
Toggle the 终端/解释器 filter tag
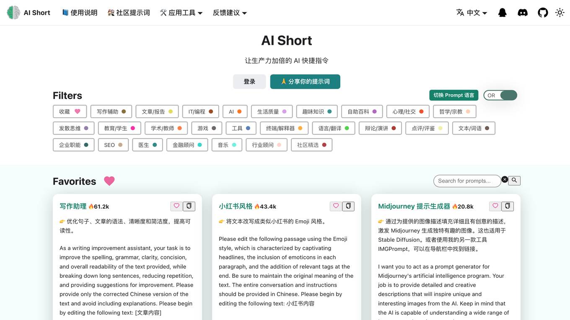(284, 128)
